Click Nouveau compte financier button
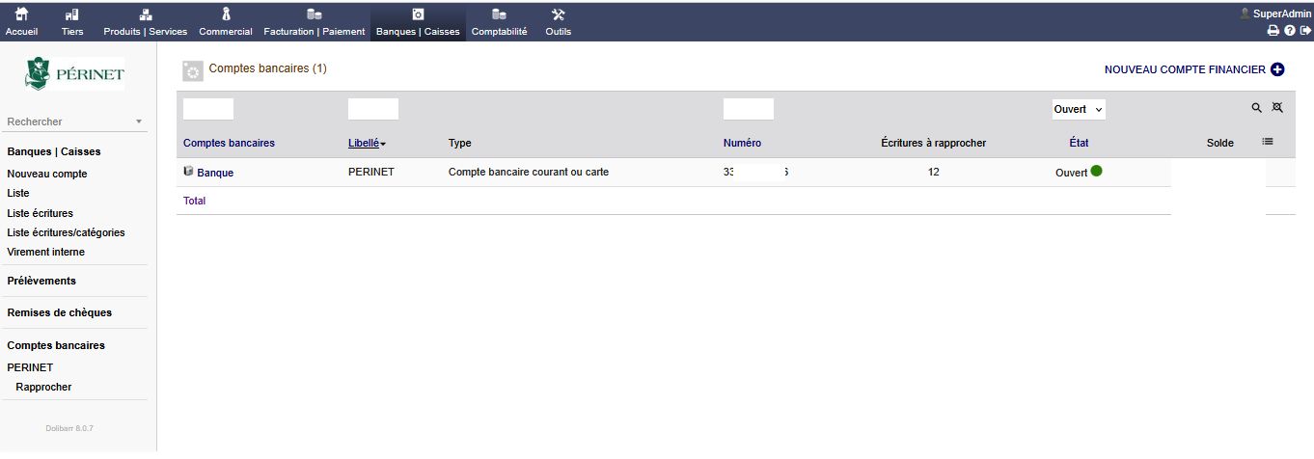 [1185, 69]
